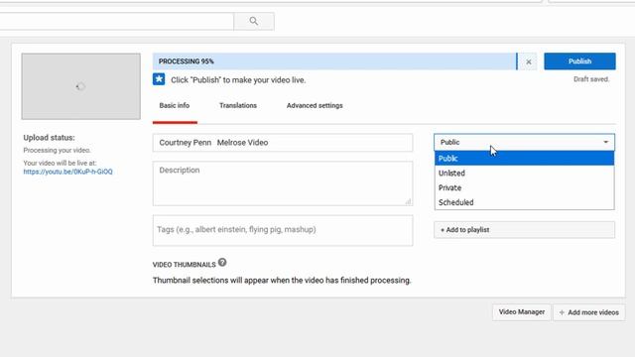Screen dimensions: 635x357
Task: Choose Unlisted privacy option
Action: pos(524,173)
